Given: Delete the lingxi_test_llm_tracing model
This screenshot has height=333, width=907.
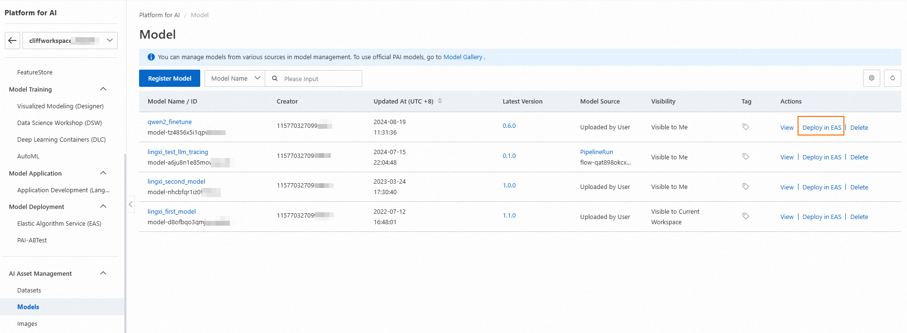Looking at the screenshot, I should [859, 157].
